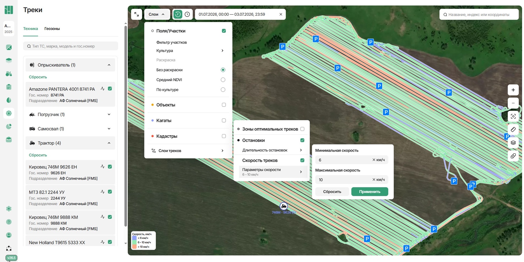Image resolution: width=524 pixels, height=262 pixels.
Task: Clear the Минимальная скорость field with X
Action: (374, 160)
